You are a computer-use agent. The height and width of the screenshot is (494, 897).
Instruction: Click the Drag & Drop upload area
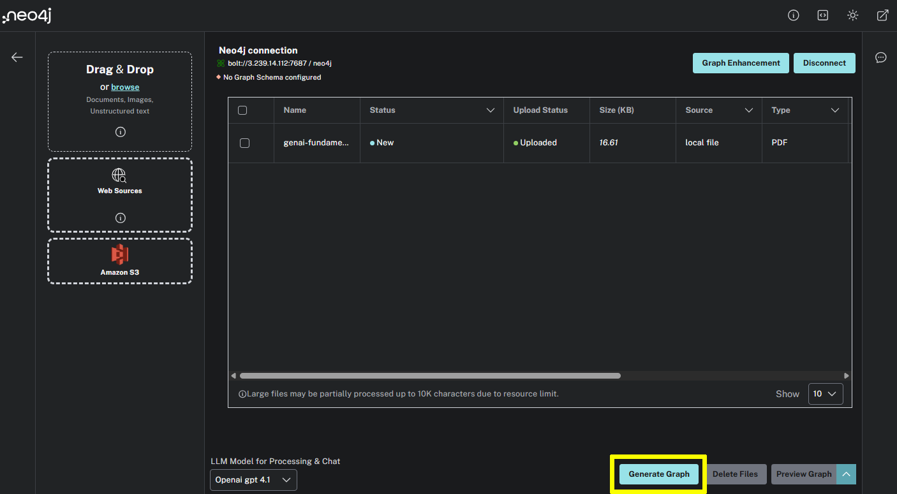pyautogui.click(x=120, y=101)
